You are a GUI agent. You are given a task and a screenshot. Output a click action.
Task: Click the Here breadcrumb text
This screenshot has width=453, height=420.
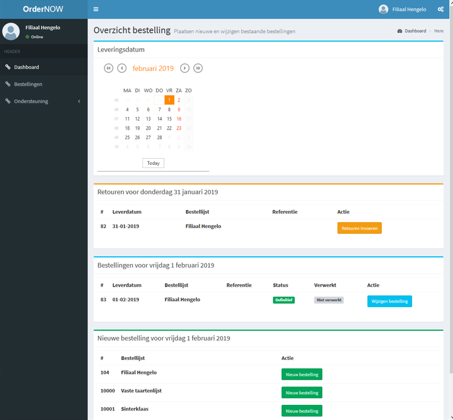[438, 31]
